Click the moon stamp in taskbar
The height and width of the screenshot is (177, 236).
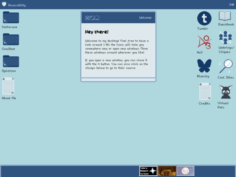coord(185,171)
